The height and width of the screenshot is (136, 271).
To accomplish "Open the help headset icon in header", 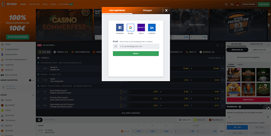I will (x=232, y=4).
